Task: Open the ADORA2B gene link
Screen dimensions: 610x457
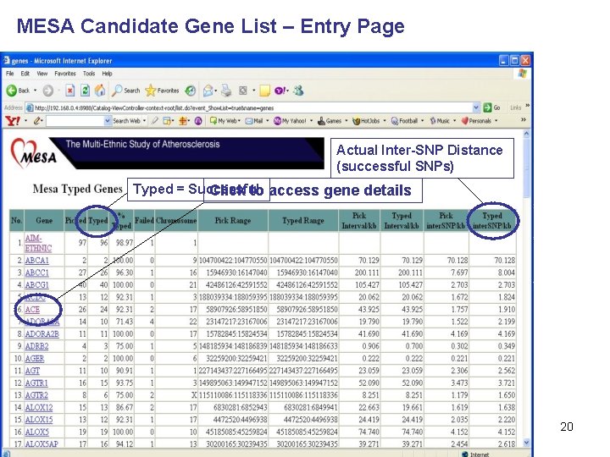Action: pos(42,333)
